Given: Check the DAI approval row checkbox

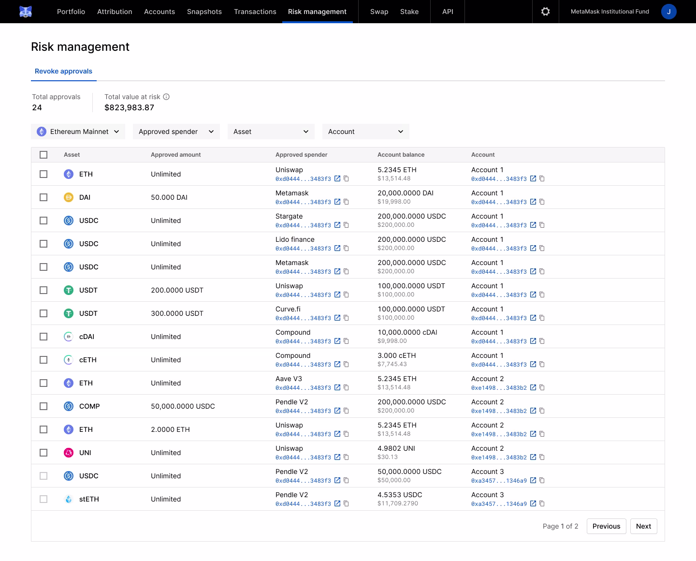Looking at the screenshot, I should [x=43, y=197].
